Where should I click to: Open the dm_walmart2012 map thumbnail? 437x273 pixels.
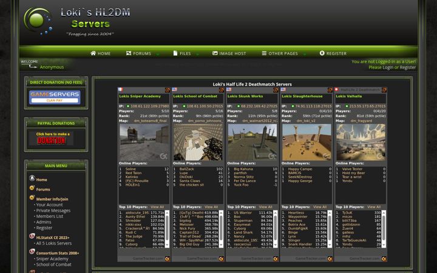tap(252, 142)
